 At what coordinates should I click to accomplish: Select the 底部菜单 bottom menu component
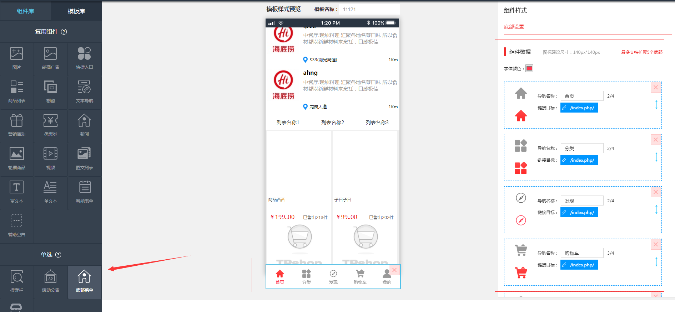(x=84, y=281)
